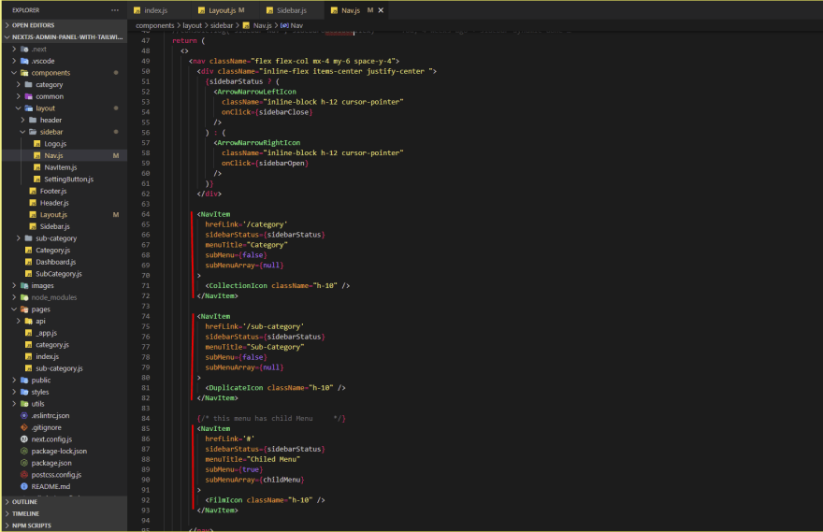Expand the api folder
This screenshot has height=532, width=823.
(x=19, y=321)
